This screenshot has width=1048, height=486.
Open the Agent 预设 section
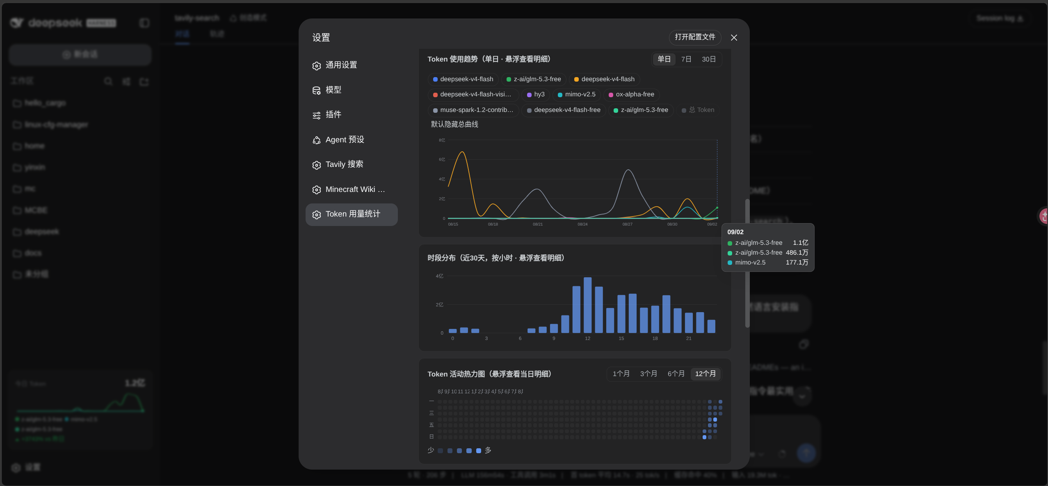352,140
